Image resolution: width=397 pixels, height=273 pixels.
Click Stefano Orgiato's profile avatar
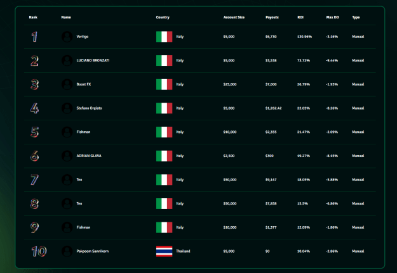(x=67, y=108)
